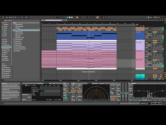The height and width of the screenshot is (125, 166).
Task: Expand the Modulators folder
Action: (13, 45)
